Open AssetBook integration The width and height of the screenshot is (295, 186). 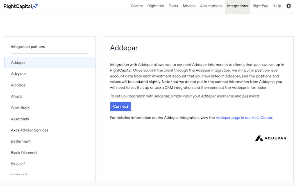click(x=50, y=108)
